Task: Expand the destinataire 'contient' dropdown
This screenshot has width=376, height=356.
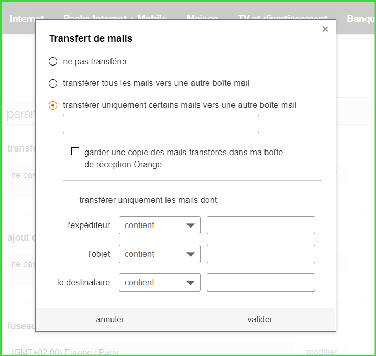Action: coord(159,283)
